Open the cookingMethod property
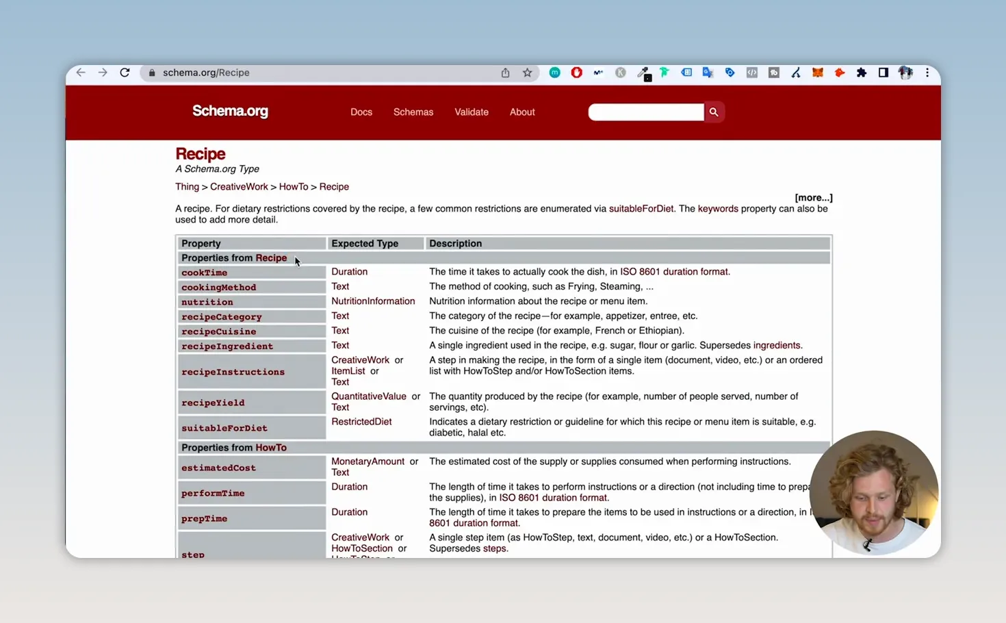Viewport: 1006px width, 623px height. 218,288
